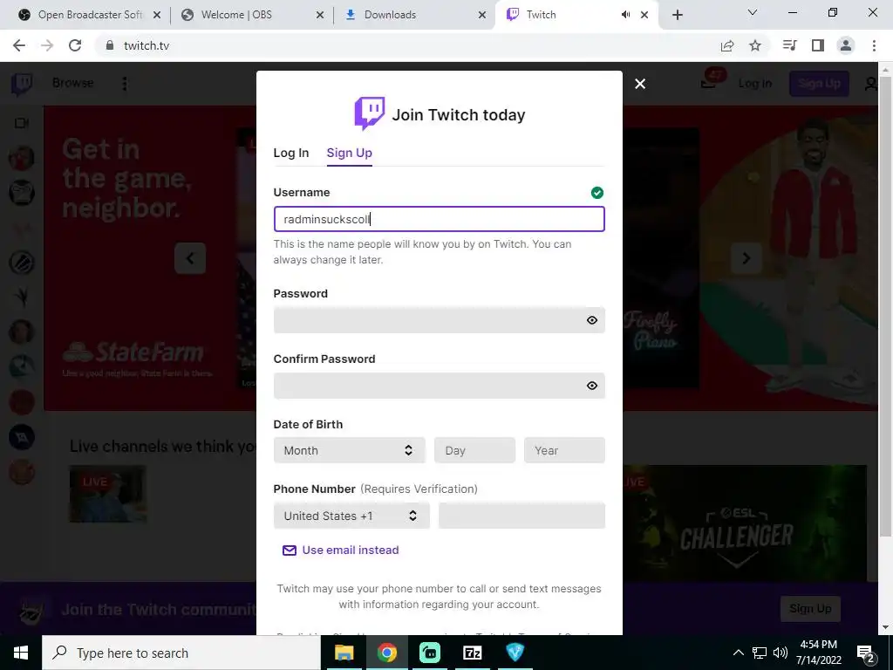Click the padlock site info icon
Screen dimensions: 893x670
pos(110,45)
